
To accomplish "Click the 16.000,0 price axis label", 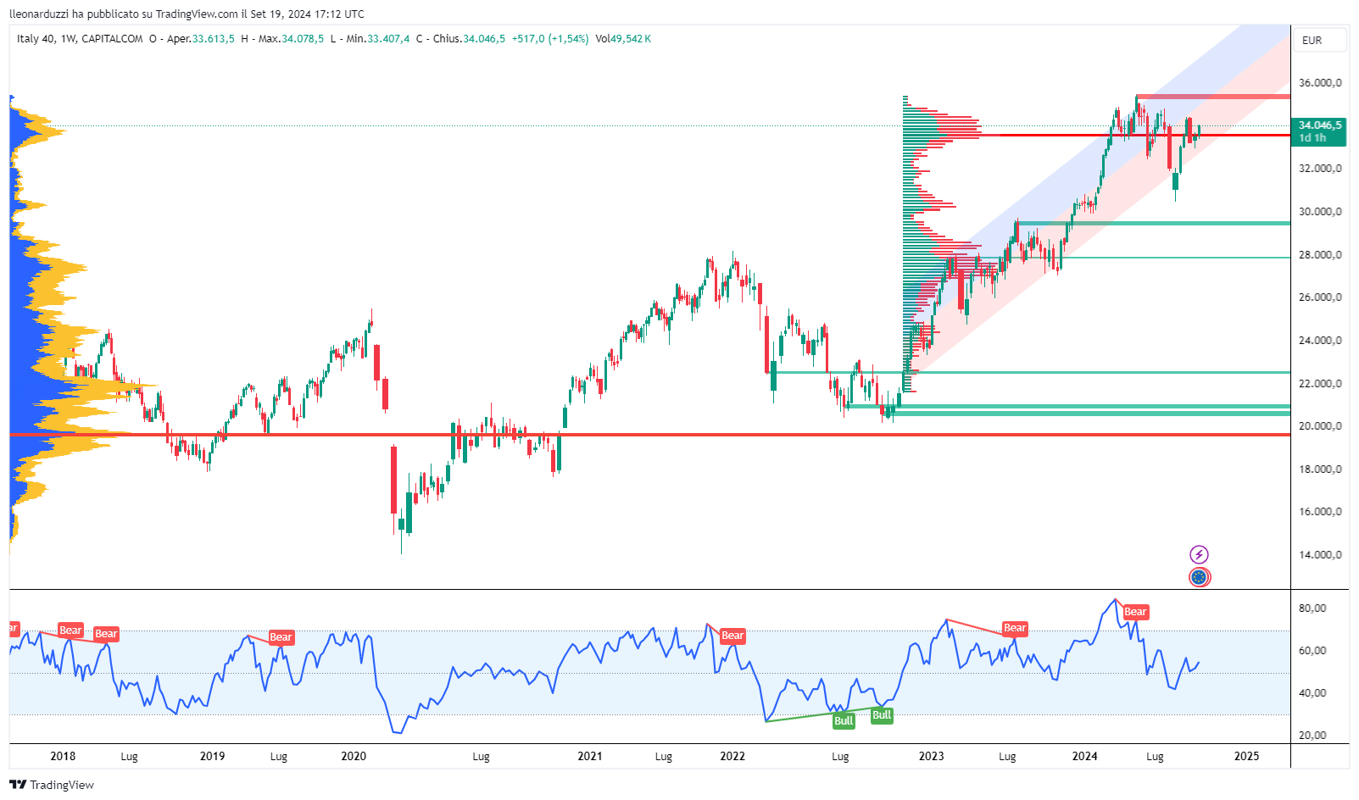I will pos(1320,512).
